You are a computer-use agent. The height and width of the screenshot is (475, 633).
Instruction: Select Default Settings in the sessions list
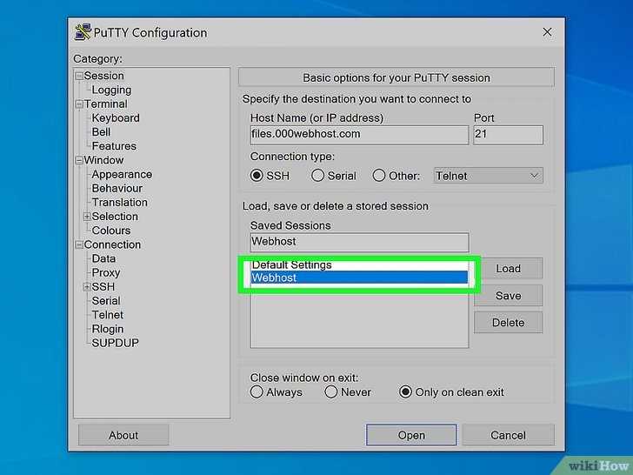click(x=359, y=265)
